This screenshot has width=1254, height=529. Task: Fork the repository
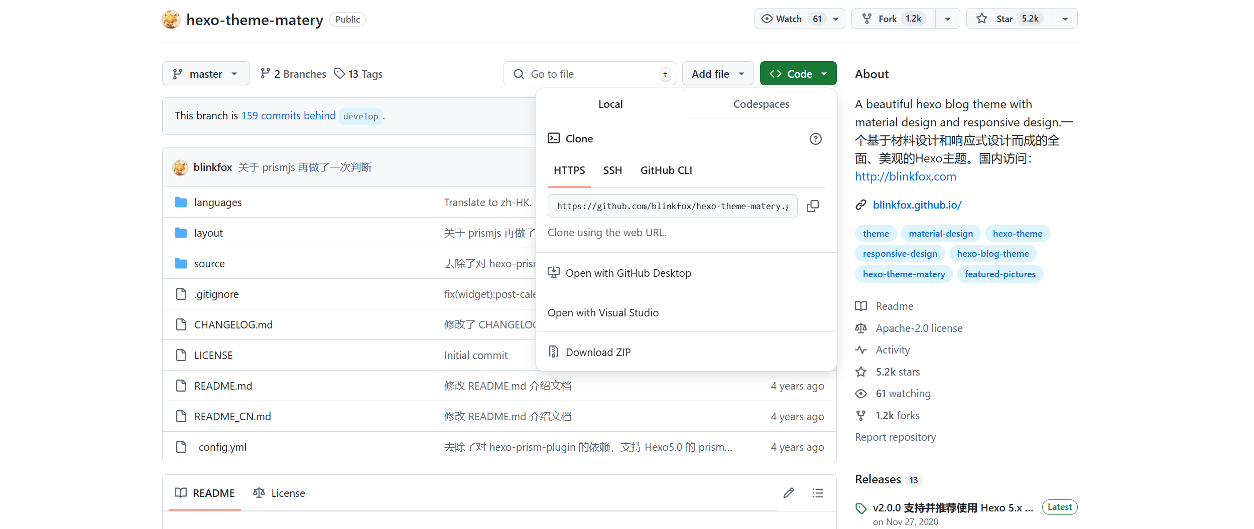point(894,19)
